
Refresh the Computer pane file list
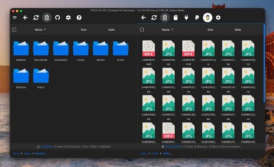(x=36, y=18)
